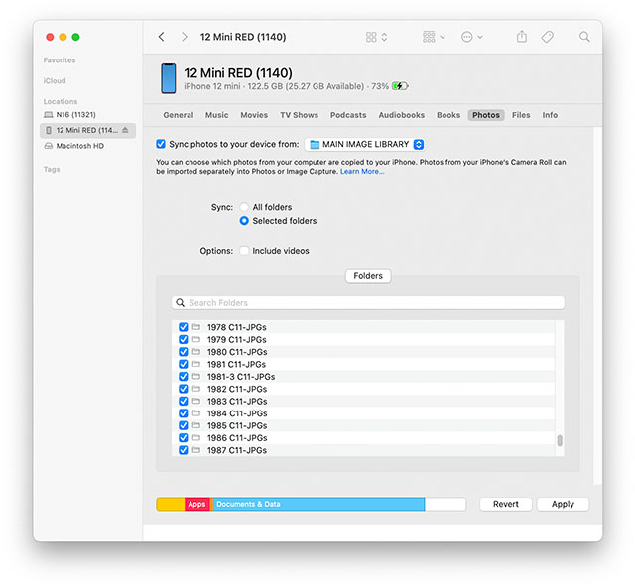Image resolution: width=635 pixels, height=587 pixels.
Task: Open MAIN IMAGE LIBRARY source dropdown
Action: point(365,144)
